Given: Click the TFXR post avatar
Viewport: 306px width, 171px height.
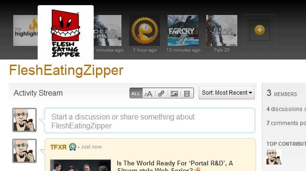Looking at the screenshot, I should click(x=24, y=151).
